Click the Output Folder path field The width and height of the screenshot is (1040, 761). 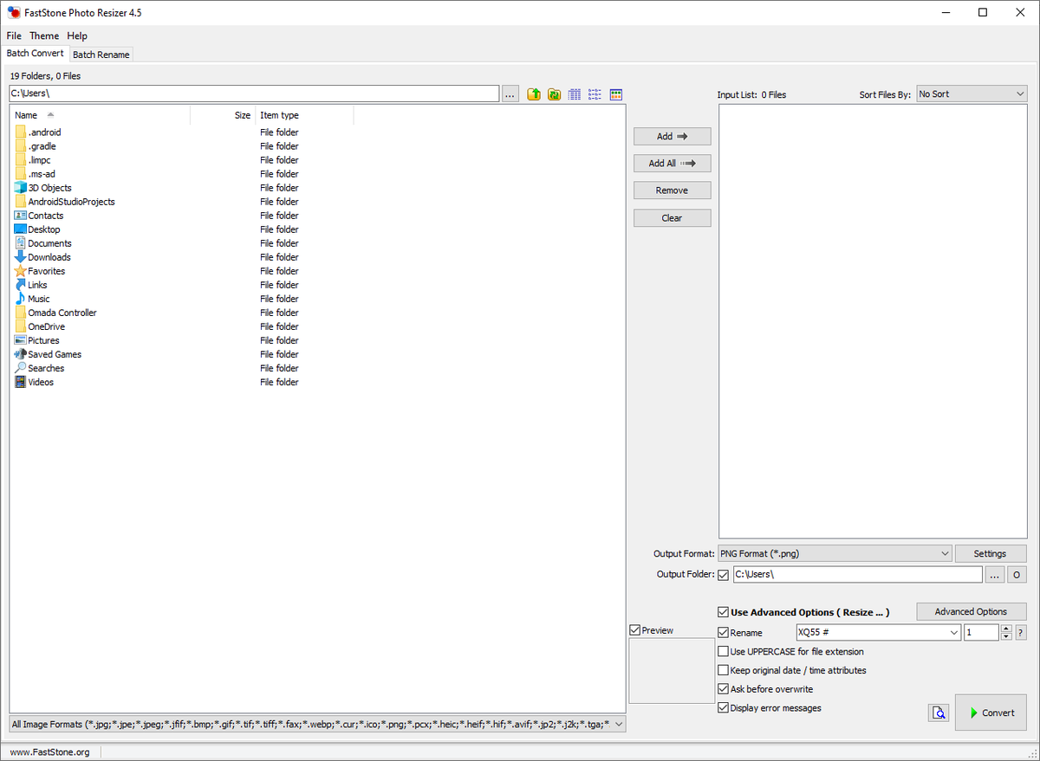pyautogui.click(x=857, y=575)
